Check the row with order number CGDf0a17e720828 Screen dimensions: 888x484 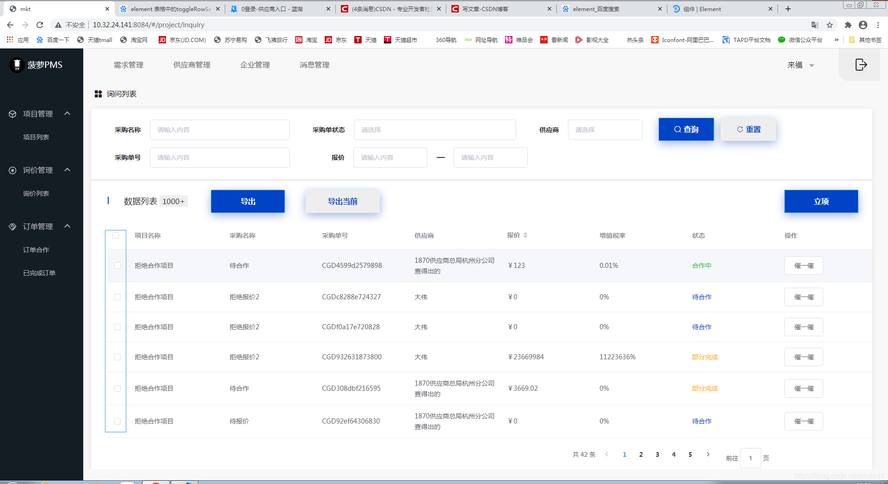point(117,327)
